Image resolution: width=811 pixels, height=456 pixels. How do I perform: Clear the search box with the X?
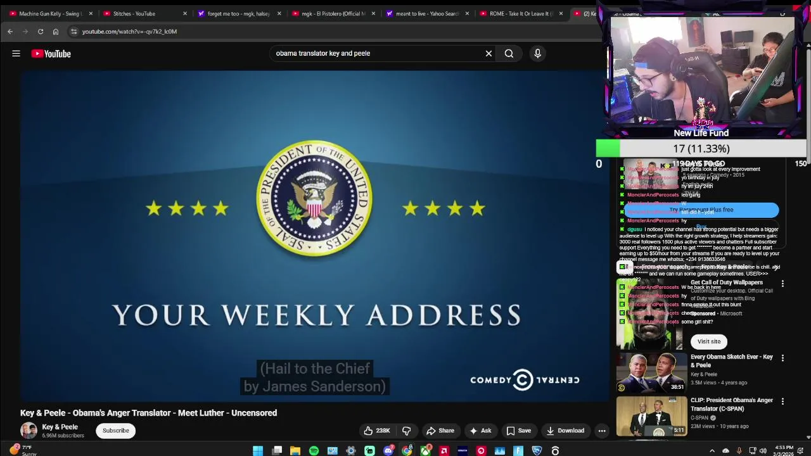[489, 54]
